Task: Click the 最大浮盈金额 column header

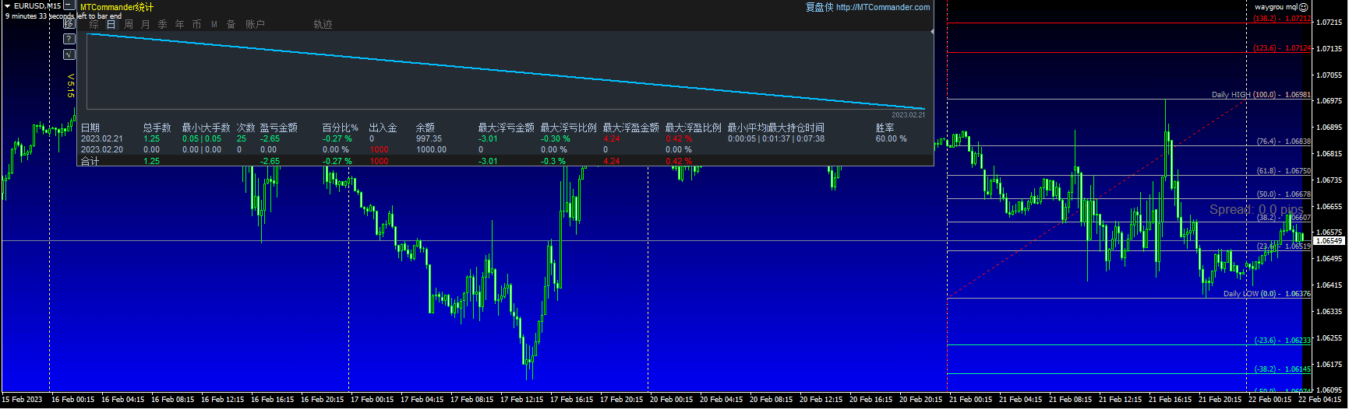Action: click(x=630, y=128)
